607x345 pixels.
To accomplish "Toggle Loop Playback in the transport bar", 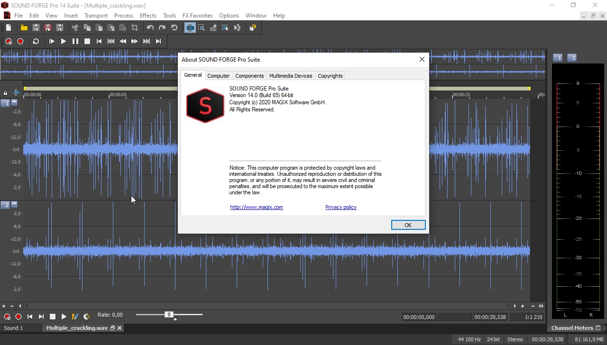I will (x=36, y=41).
